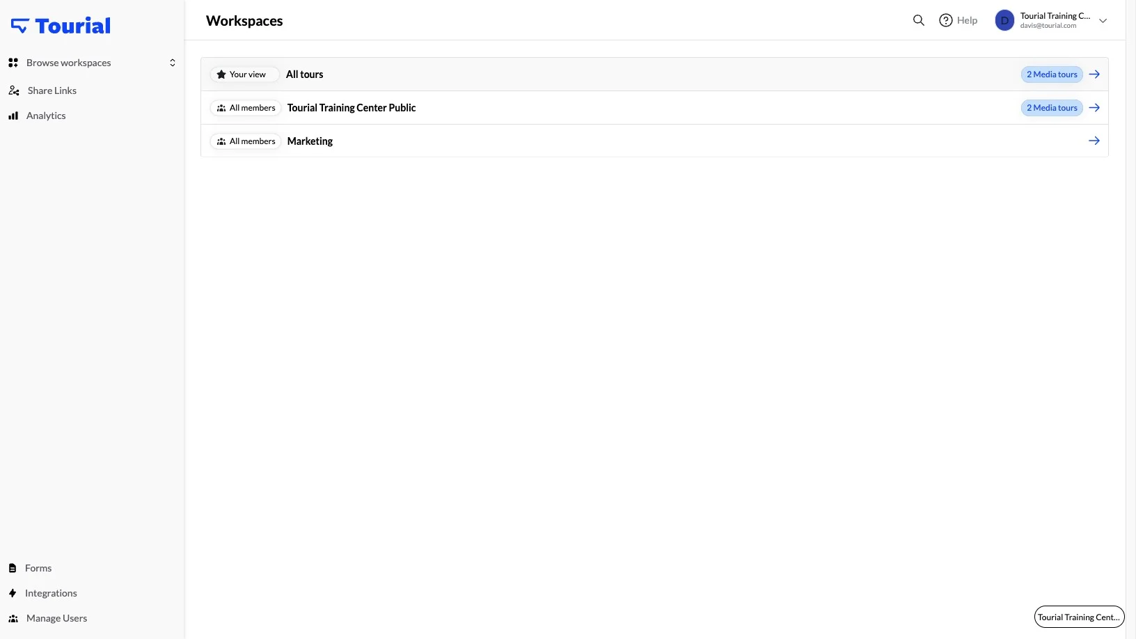The image size is (1136, 639).
Task: Open the Marketing workspace
Action: point(310,141)
